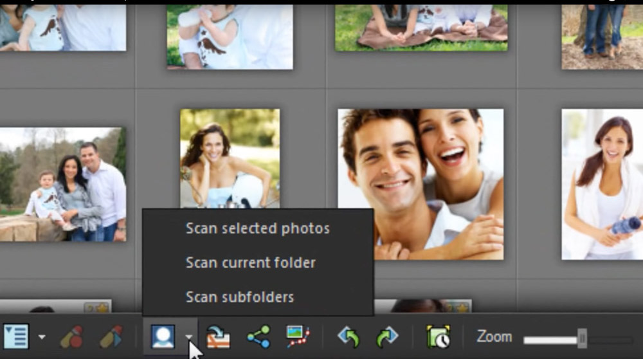The height and width of the screenshot is (359, 643).
Task: Select the woman holding water bottle photo
Action: point(602,184)
